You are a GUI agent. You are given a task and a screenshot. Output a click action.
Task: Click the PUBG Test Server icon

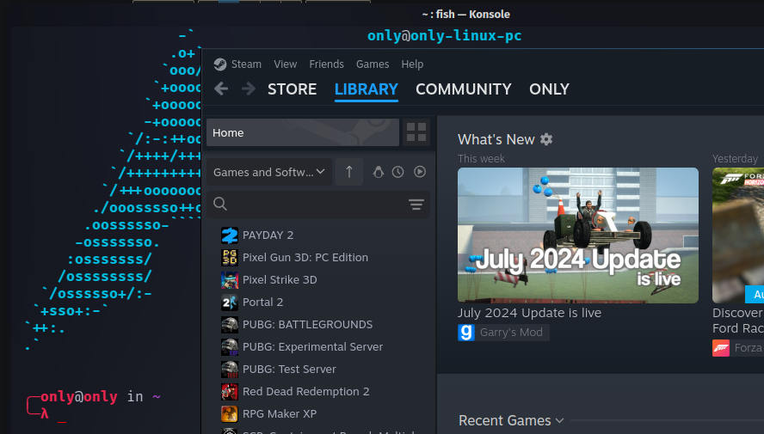pyautogui.click(x=230, y=370)
